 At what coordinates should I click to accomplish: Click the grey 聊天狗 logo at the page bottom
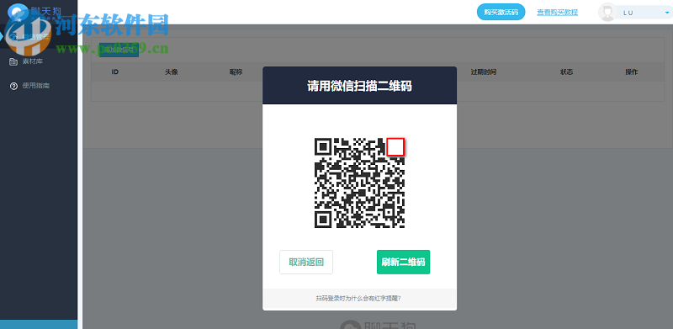pyautogui.click(x=378, y=325)
